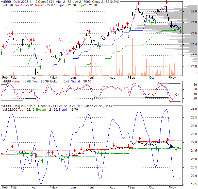Image resolution: width=198 pixels, height=189 pixels.
Task: Select the Jun month label on the bottom chart axis
Action: tap(73, 187)
